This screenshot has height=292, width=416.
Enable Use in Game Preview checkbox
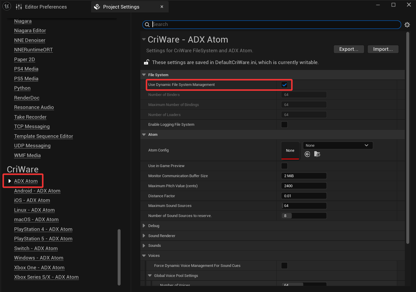tap(284, 166)
